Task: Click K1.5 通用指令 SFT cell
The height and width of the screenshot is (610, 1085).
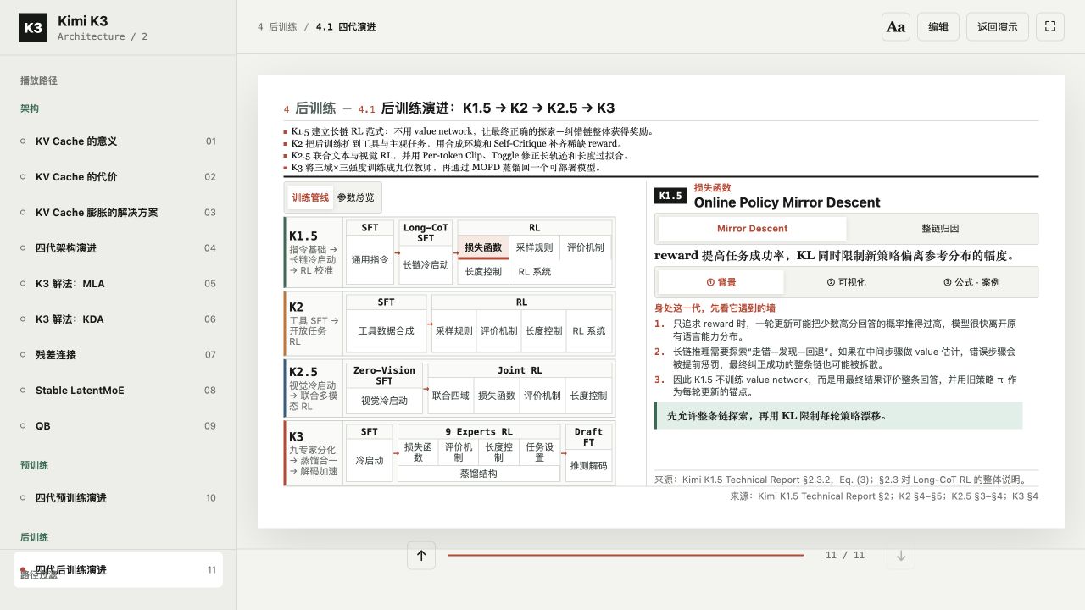Action: pyautogui.click(x=370, y=260)
